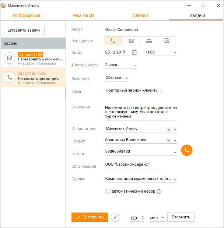The image size is (224, 228).
Task: Click the Добавить задачу button
Action: (24, 30)
